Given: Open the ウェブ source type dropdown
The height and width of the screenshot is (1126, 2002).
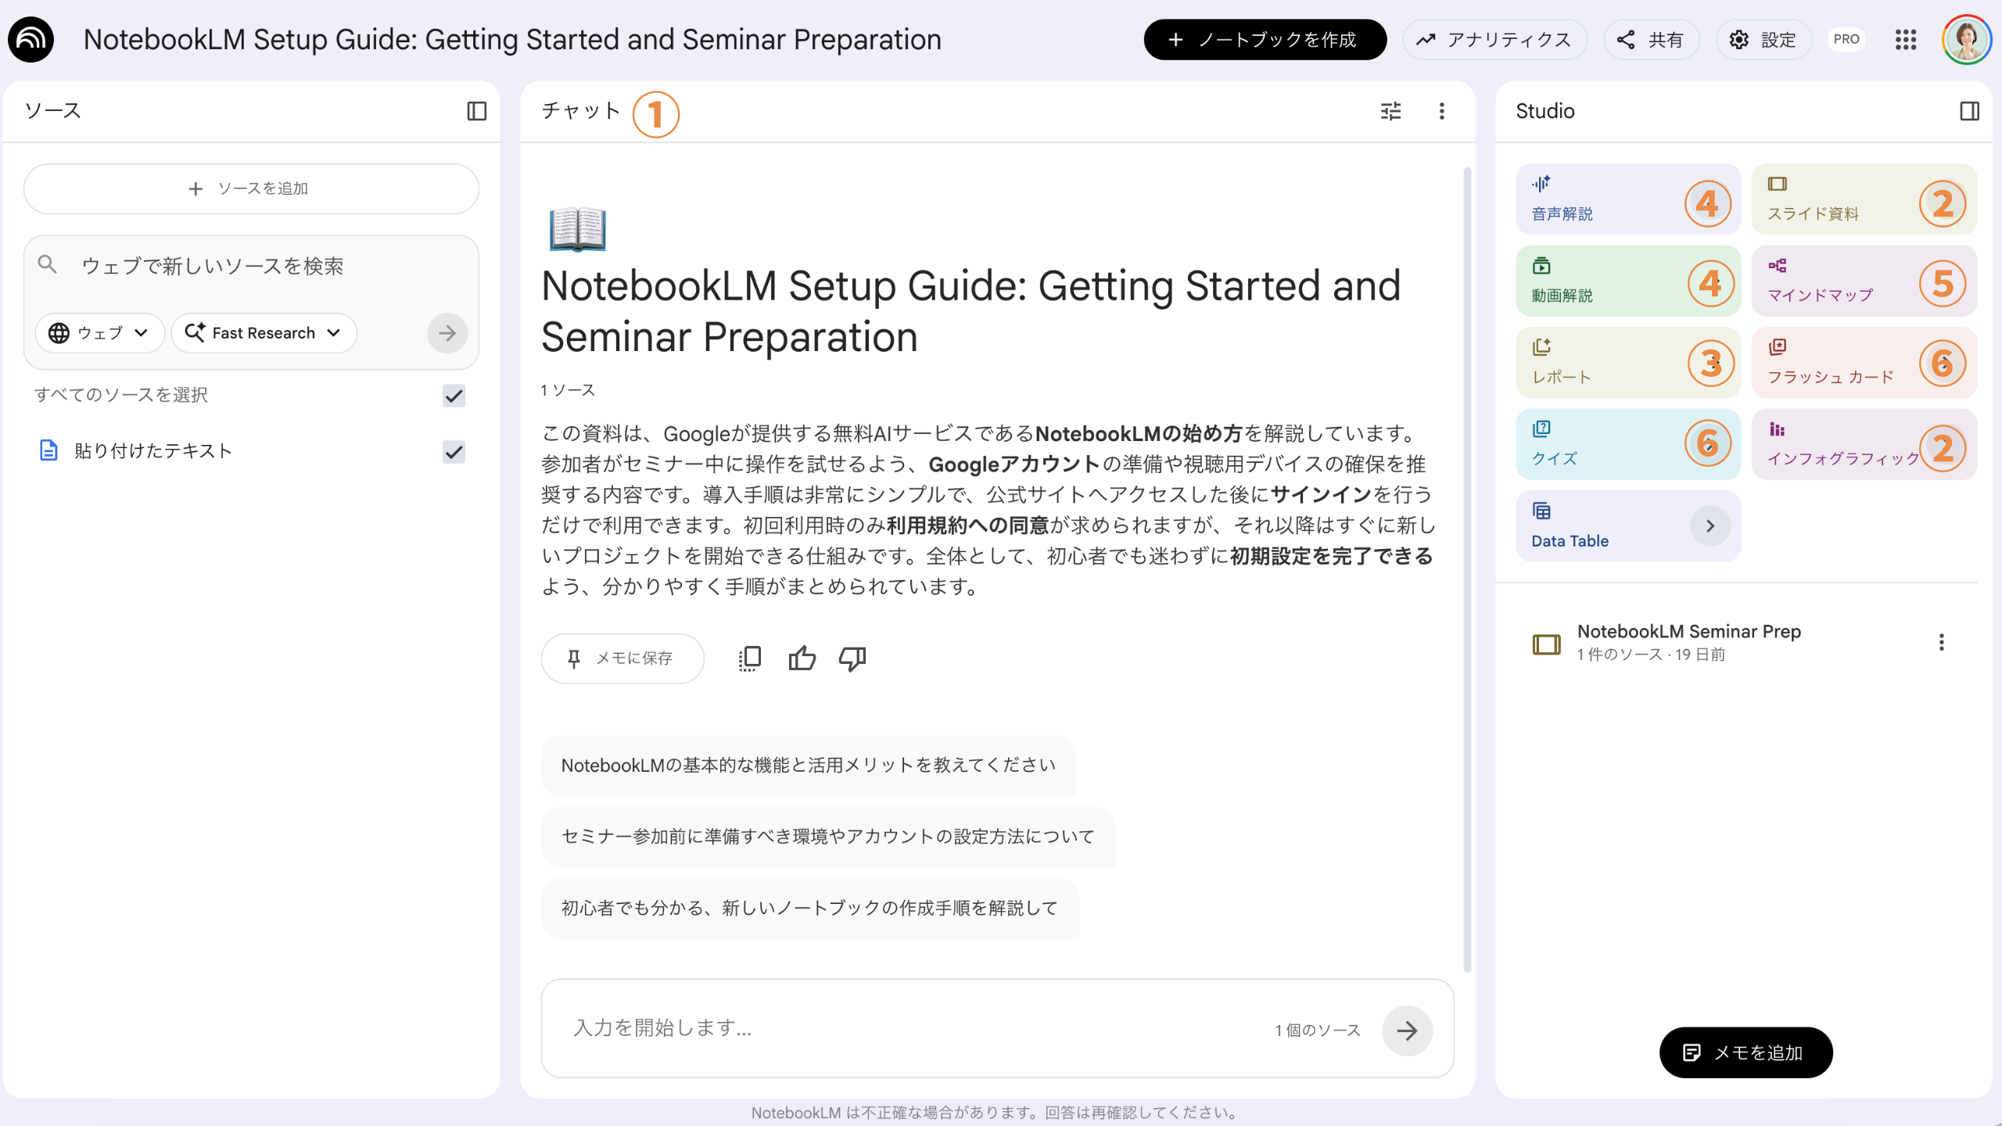Looking at the screenshot, I should coord(99,333).
